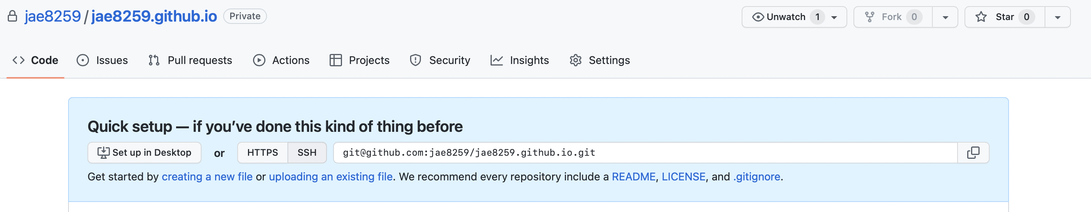Switch to the Pull requests tab

[x=190, y=61]
